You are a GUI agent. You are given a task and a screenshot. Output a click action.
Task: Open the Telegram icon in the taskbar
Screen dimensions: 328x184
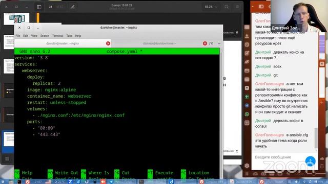111,182
